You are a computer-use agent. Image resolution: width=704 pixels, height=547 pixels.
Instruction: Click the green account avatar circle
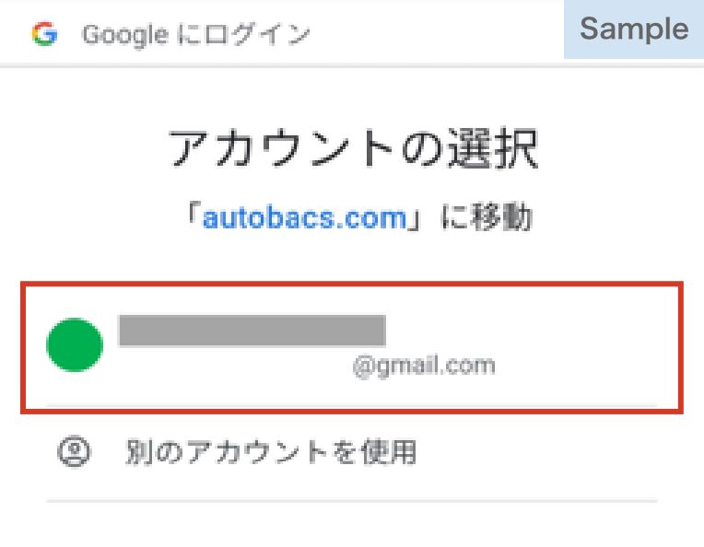[x=75, y=345]
